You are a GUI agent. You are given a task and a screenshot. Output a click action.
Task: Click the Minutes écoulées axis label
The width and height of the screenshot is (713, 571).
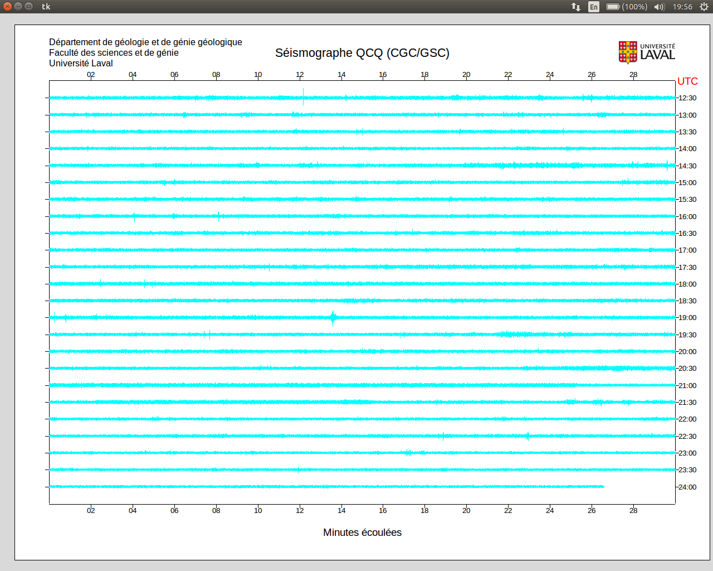click(362, 533)
